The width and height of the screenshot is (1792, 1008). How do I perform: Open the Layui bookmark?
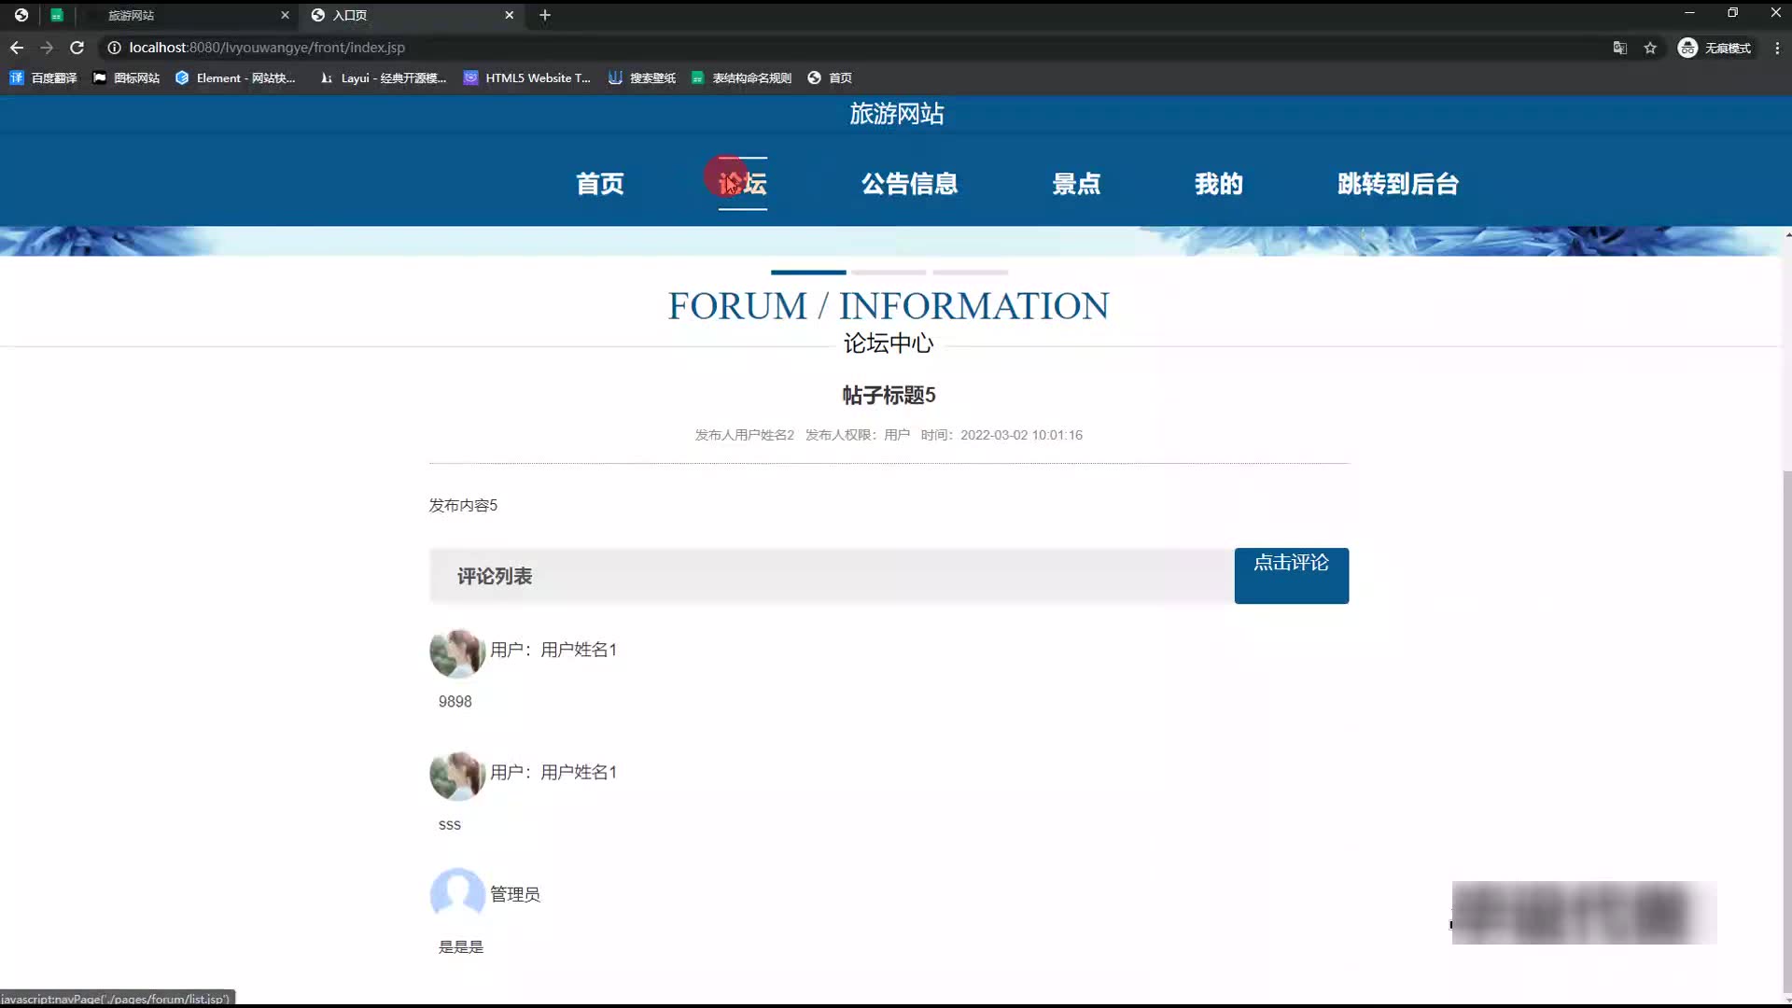[x=383, y=78]
